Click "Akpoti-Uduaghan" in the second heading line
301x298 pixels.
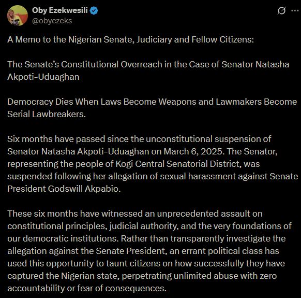point(43,77)
